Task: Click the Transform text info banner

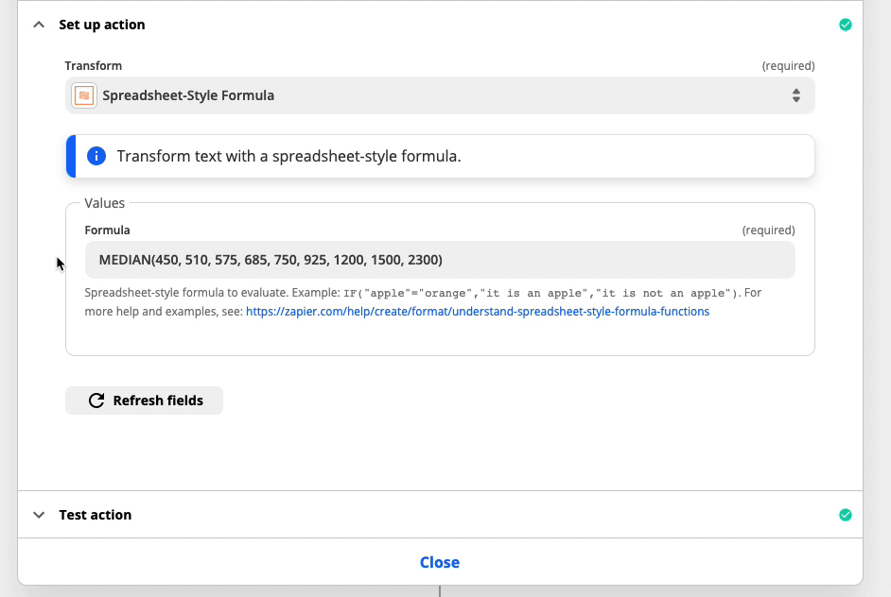Action: pyautogui.click(x=441, y=156)
